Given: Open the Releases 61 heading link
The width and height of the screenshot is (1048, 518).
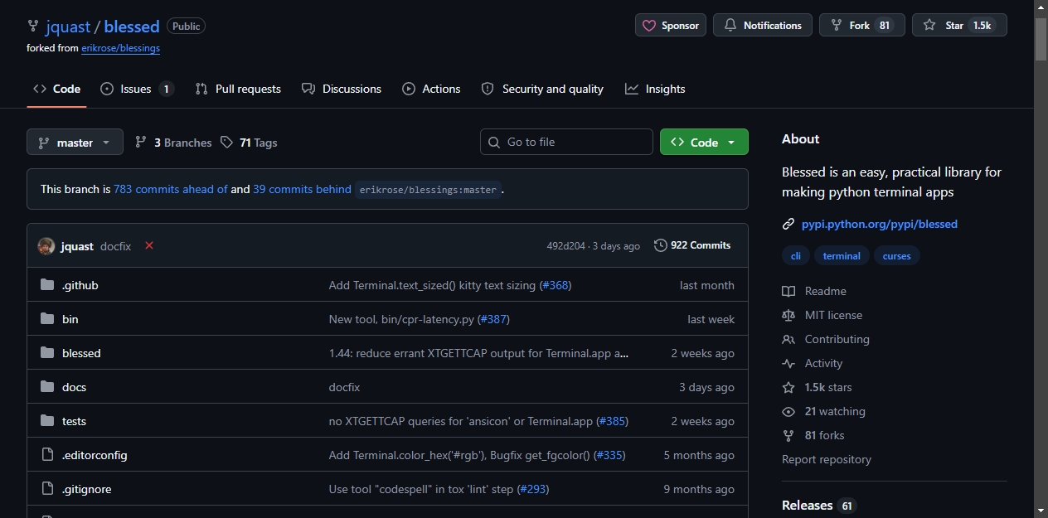Looking at the screenshot, I should click(818, 506).
